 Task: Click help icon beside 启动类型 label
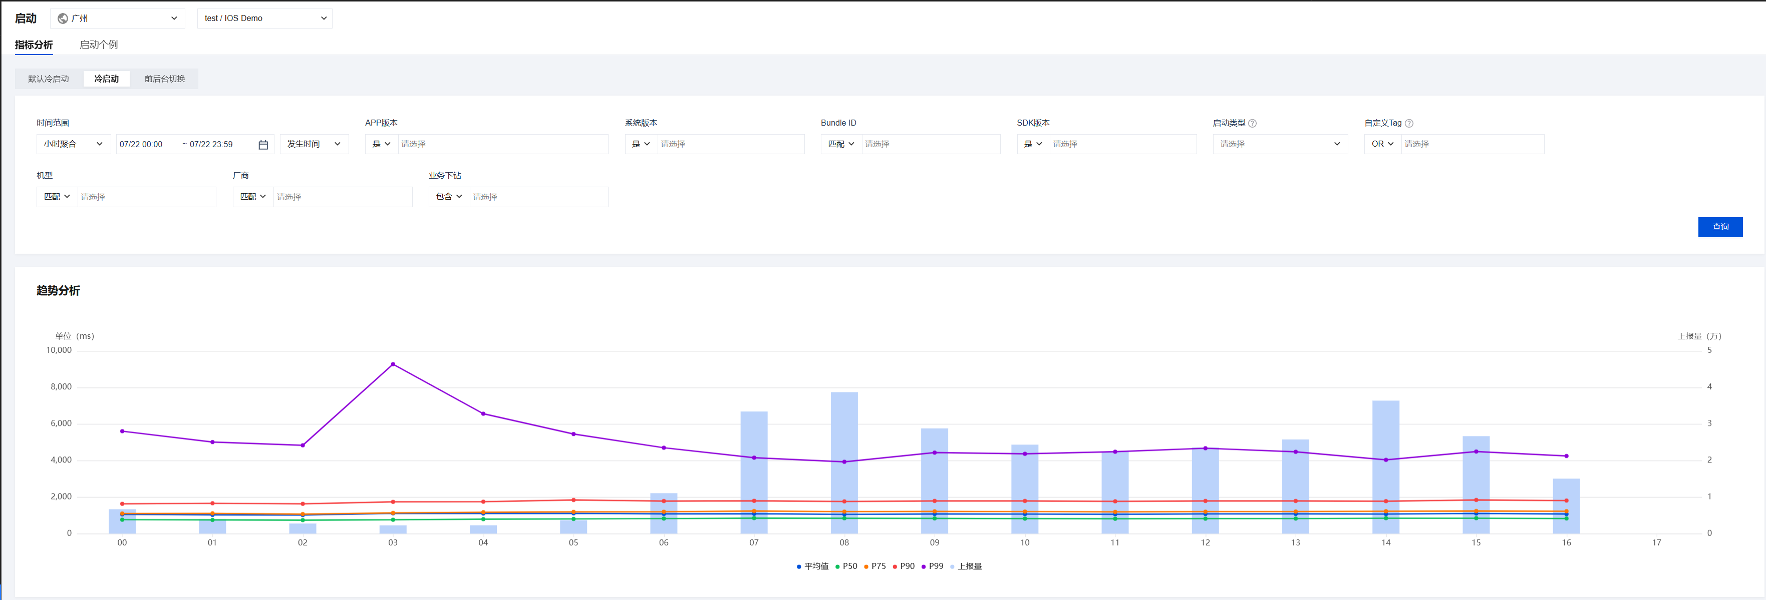tap(1252, 123)
